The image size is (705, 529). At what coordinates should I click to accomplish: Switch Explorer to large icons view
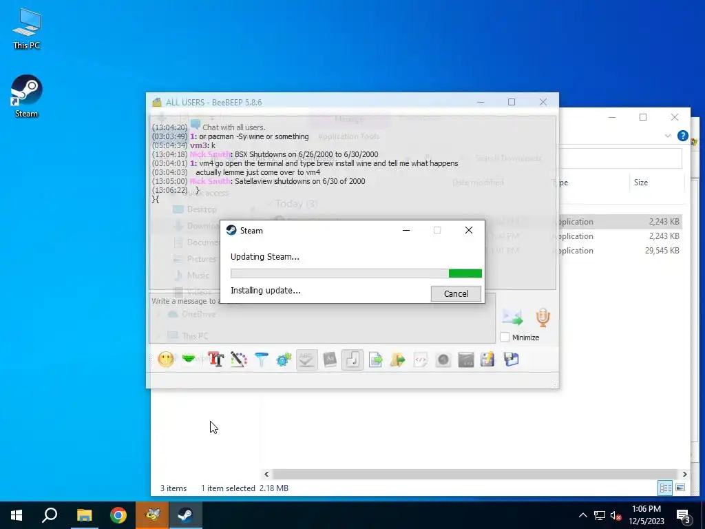680,488
